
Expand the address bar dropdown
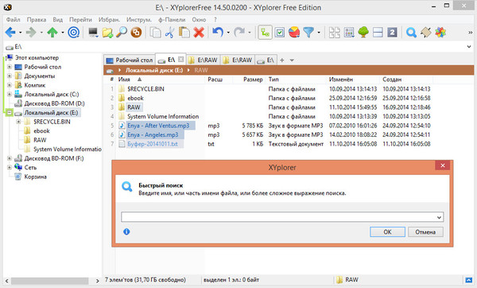(469, 47)
